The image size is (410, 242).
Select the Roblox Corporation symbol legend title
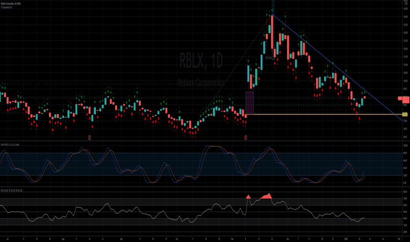tap(11, 4)
